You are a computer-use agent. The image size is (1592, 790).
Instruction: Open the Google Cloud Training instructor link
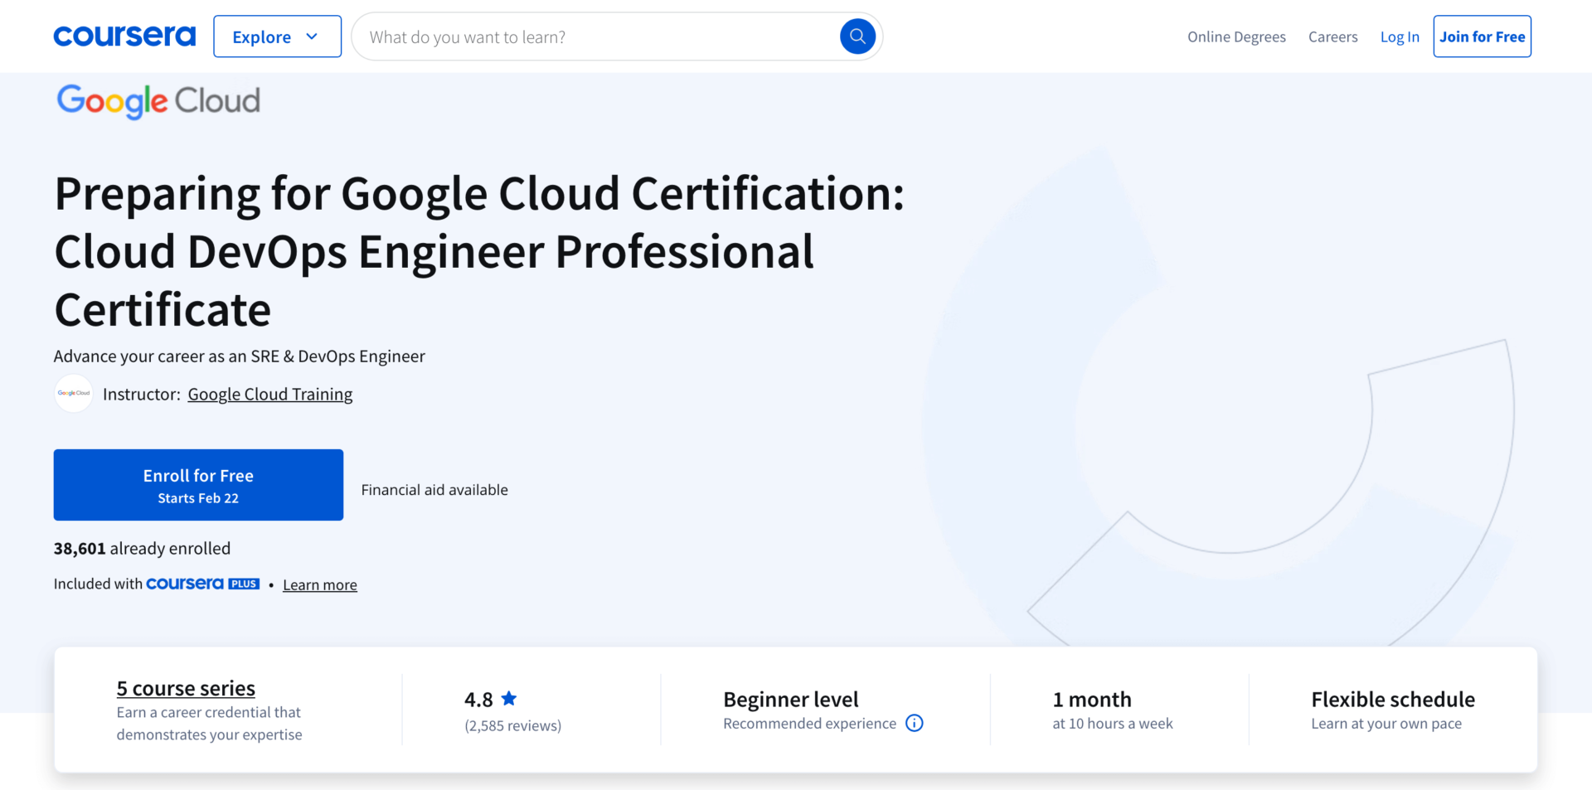pyautogui.click(x=269, y=394)
